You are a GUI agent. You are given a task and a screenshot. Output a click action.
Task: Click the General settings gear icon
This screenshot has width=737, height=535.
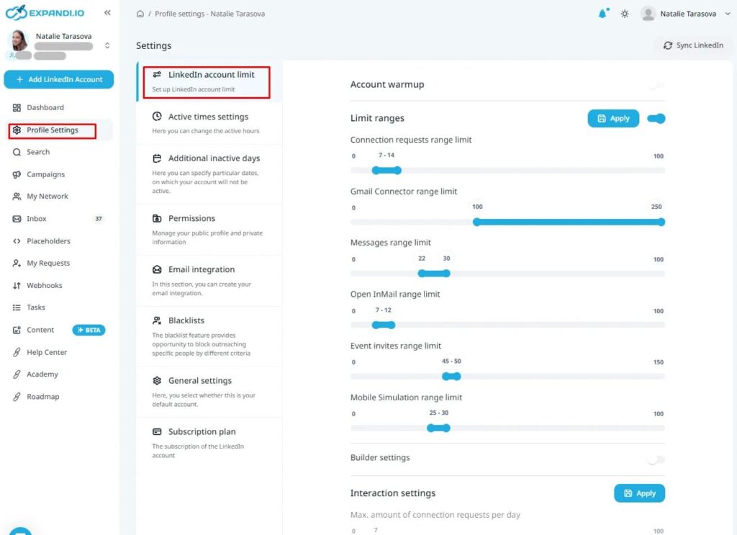click(x=157, y=380)
